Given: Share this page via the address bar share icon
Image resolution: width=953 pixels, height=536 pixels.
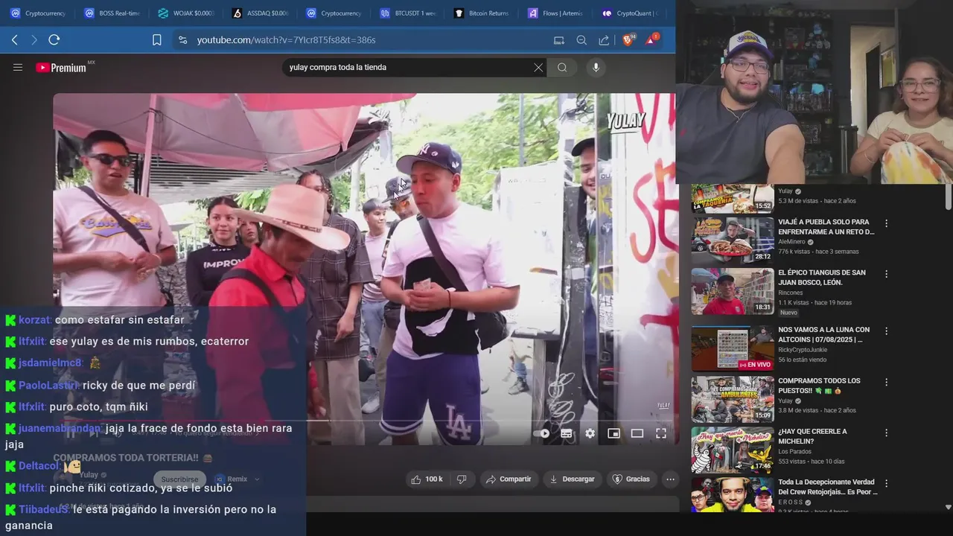Looking at the screenshot, I should tap(604, 40).
